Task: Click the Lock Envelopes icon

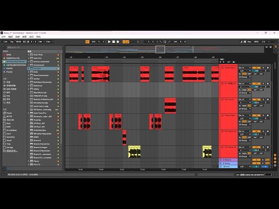Action: pyautogui.click(x=234, y=62)
